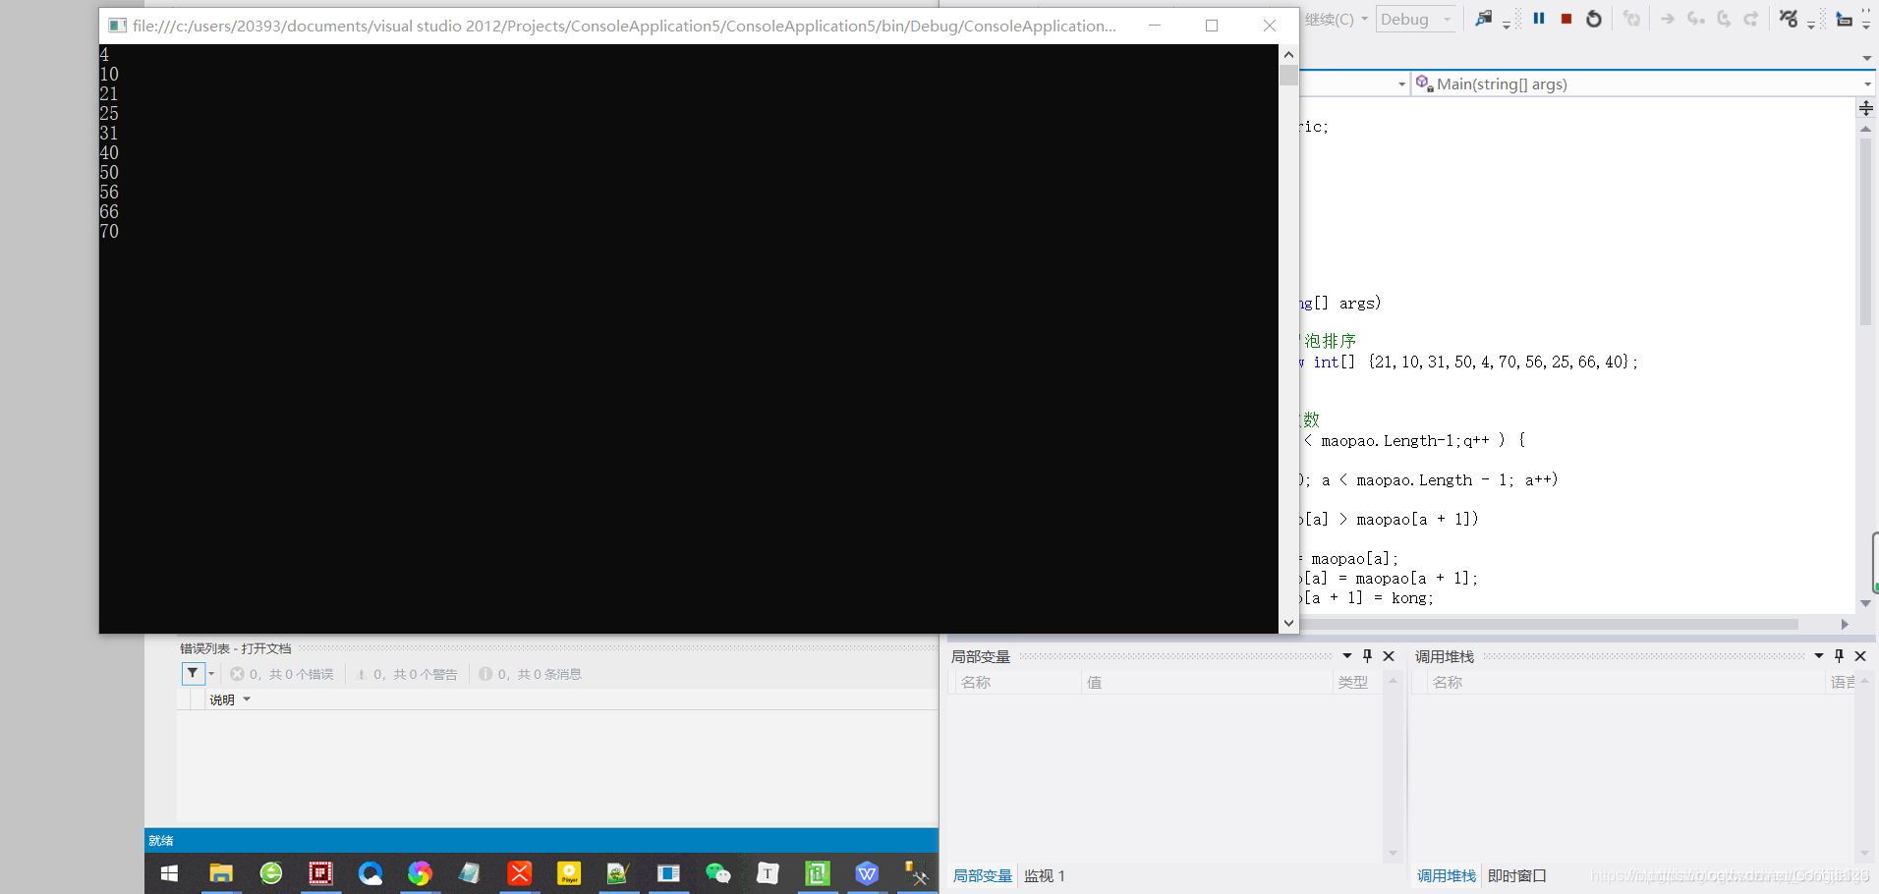Screen dimensions: 1879x894
Task: Close the 局部变量 panel
Action: 1389,655
